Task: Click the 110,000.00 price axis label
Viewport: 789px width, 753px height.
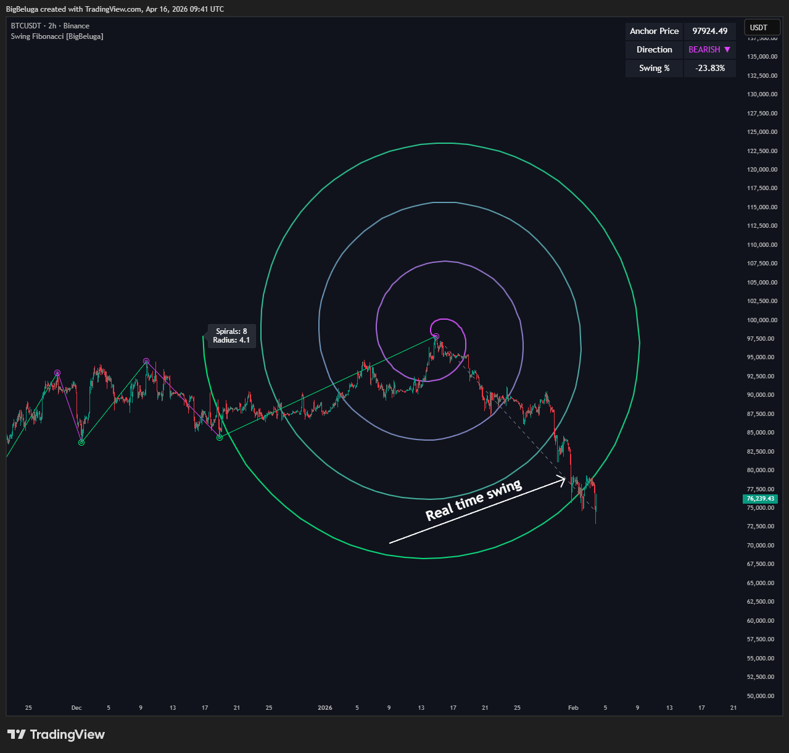Action: [762, 245]
